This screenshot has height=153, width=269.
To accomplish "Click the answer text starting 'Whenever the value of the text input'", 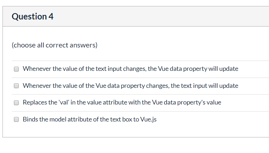I will coord(130,69).
